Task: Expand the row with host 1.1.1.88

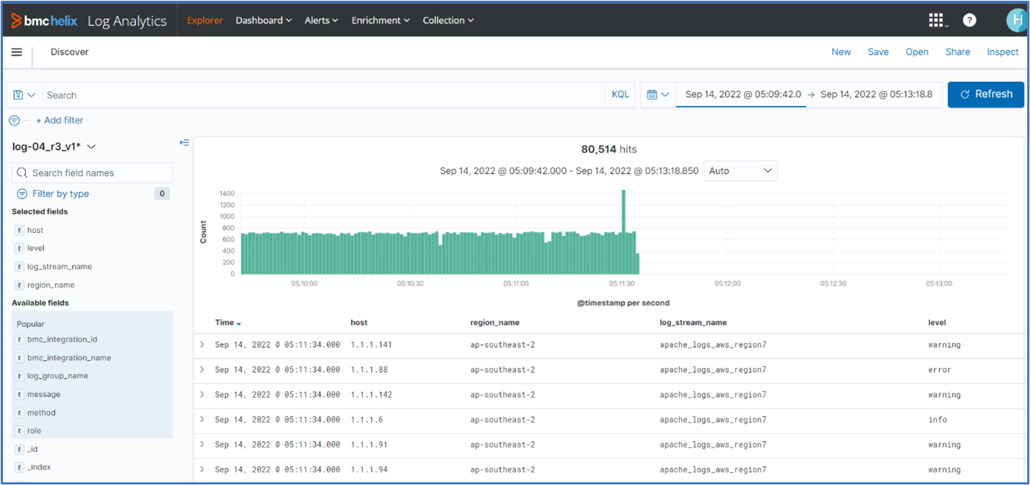Action: pos(202,370)
